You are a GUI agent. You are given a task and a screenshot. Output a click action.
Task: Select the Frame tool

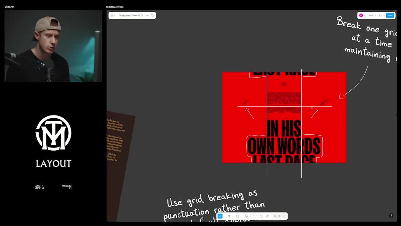pos(229,216)
